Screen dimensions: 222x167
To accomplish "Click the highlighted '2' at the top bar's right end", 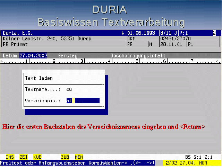I will click(x=214, y=33).
